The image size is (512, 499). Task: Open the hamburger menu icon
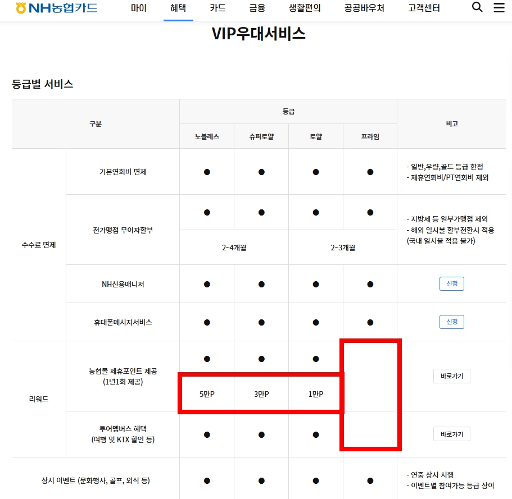coord(499,7)
